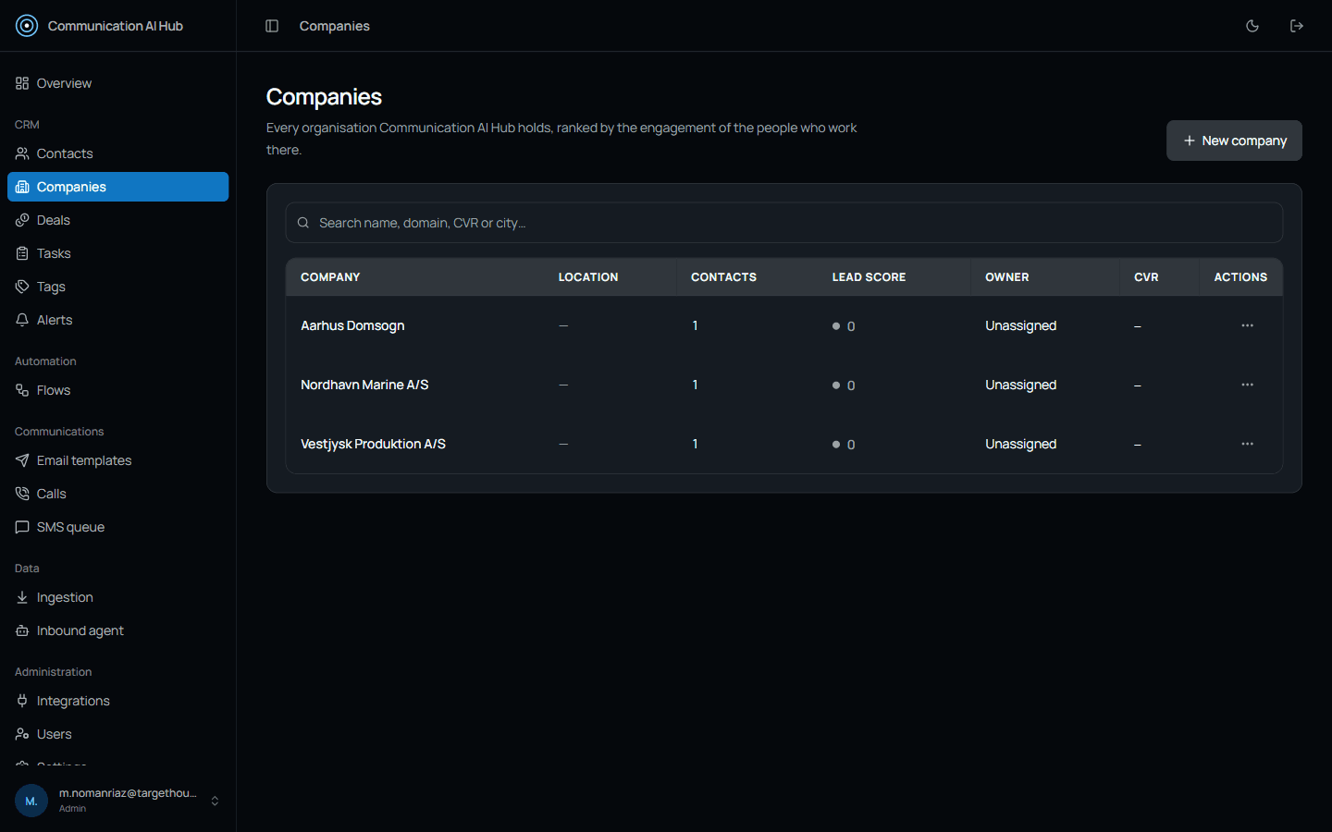
Task: Click the Overview grid icon
Action: (x=22, y=83)
